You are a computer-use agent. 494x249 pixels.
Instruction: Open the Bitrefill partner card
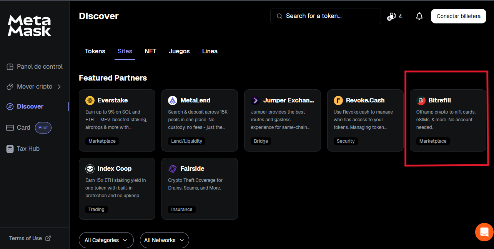(448, 120)
